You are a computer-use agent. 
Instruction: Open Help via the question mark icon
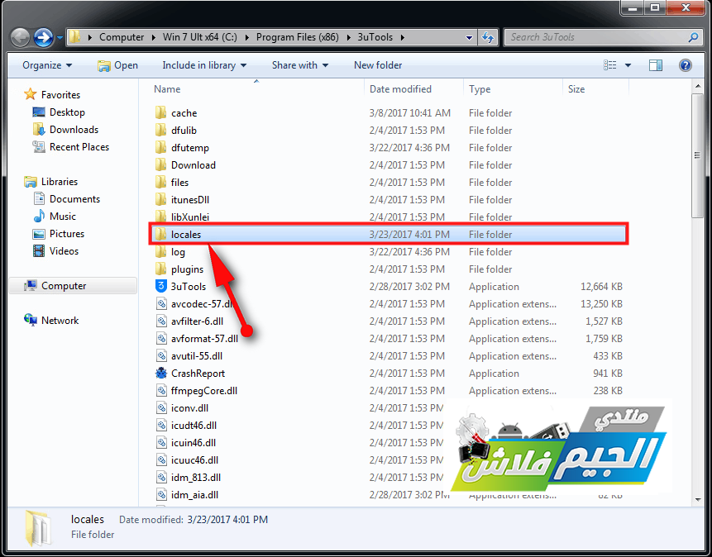(686, 65)
